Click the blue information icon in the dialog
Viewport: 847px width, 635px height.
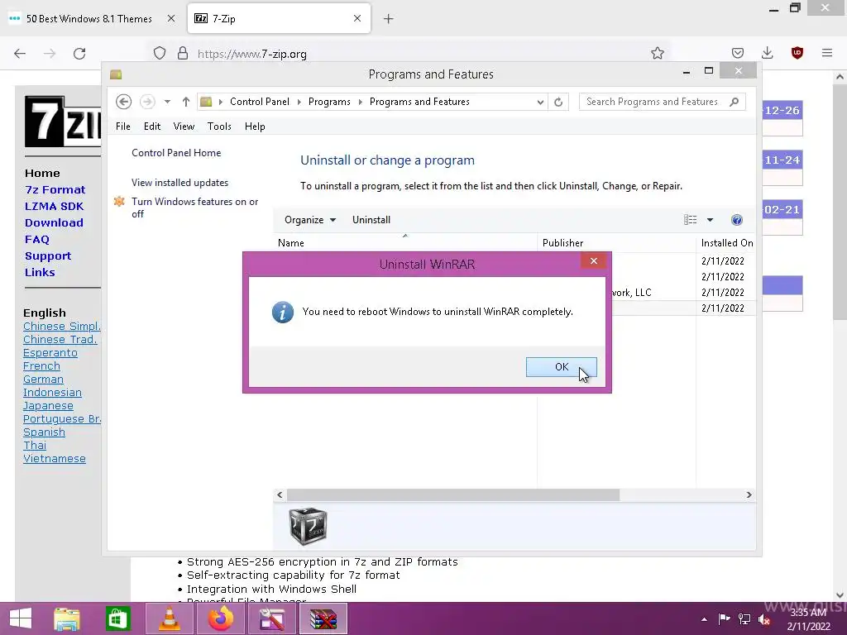[x=283, y=312]
